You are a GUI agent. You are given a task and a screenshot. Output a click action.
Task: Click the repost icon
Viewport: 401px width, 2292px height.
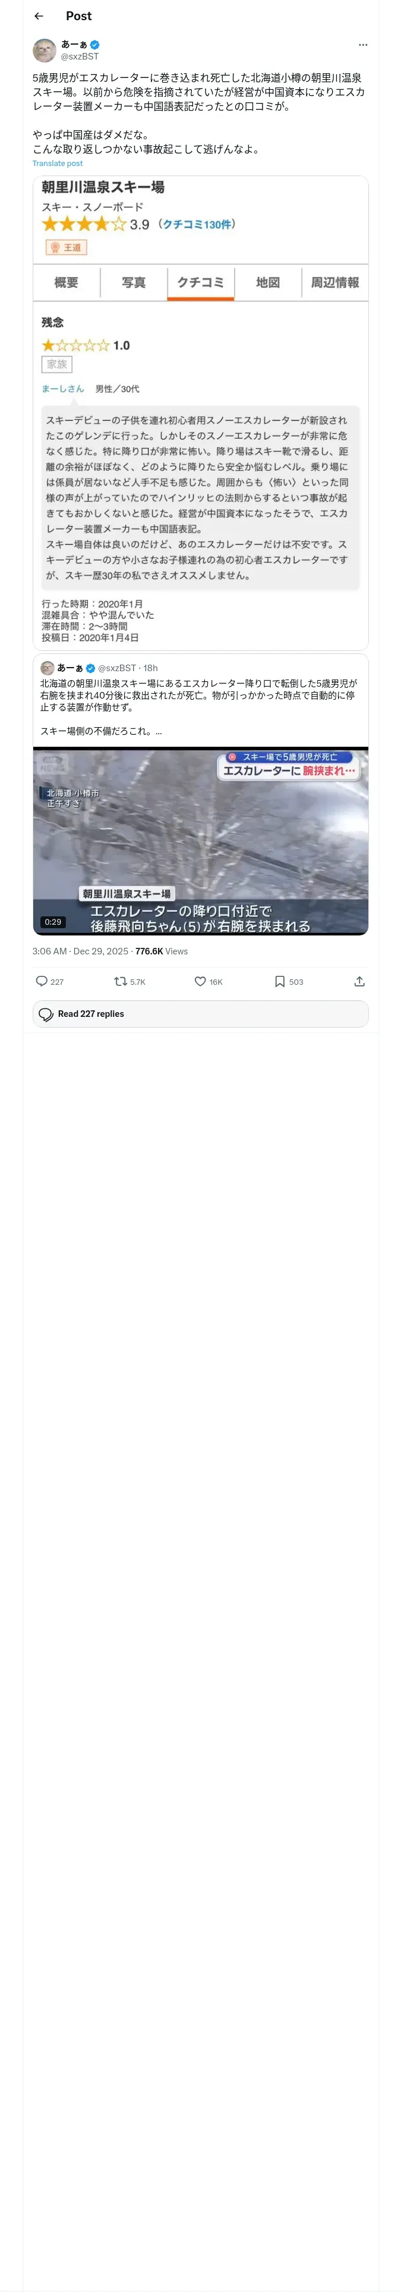[x=120, y=981]
